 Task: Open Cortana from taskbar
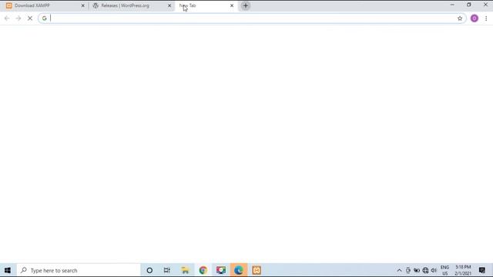(x=149, y=270)
